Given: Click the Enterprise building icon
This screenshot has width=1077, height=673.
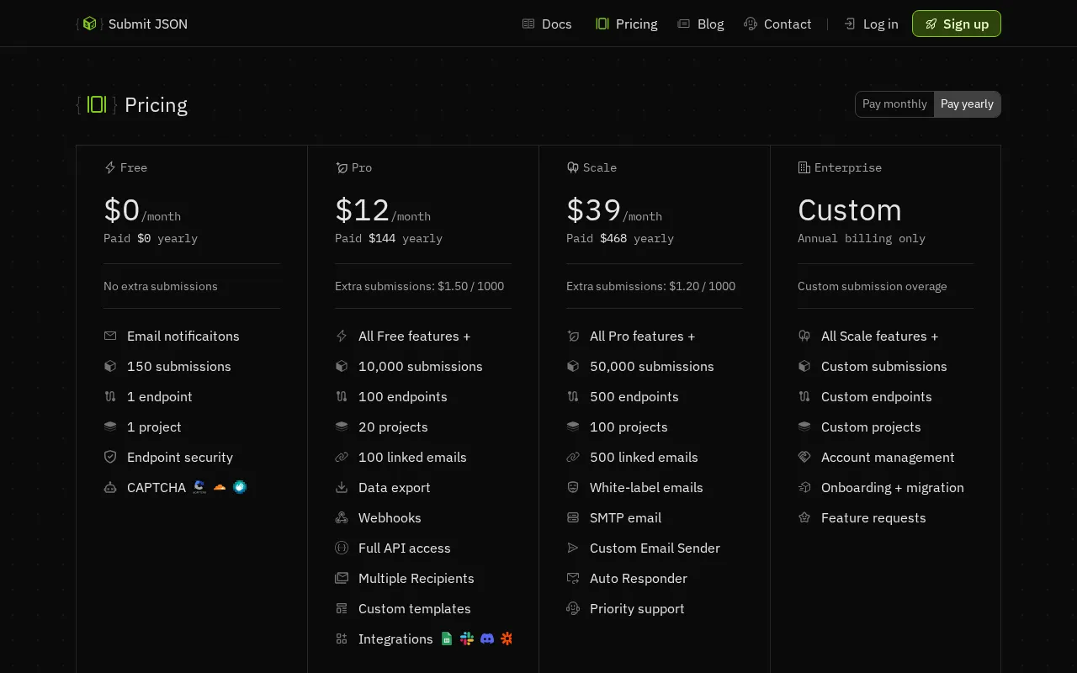Looking at the screenshot, I should tap(804, 167).
